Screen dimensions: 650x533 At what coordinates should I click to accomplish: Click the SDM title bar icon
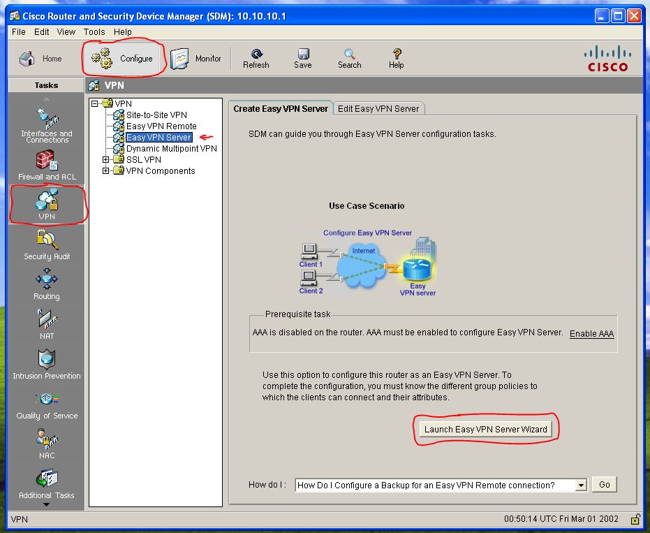pos(15,16)
